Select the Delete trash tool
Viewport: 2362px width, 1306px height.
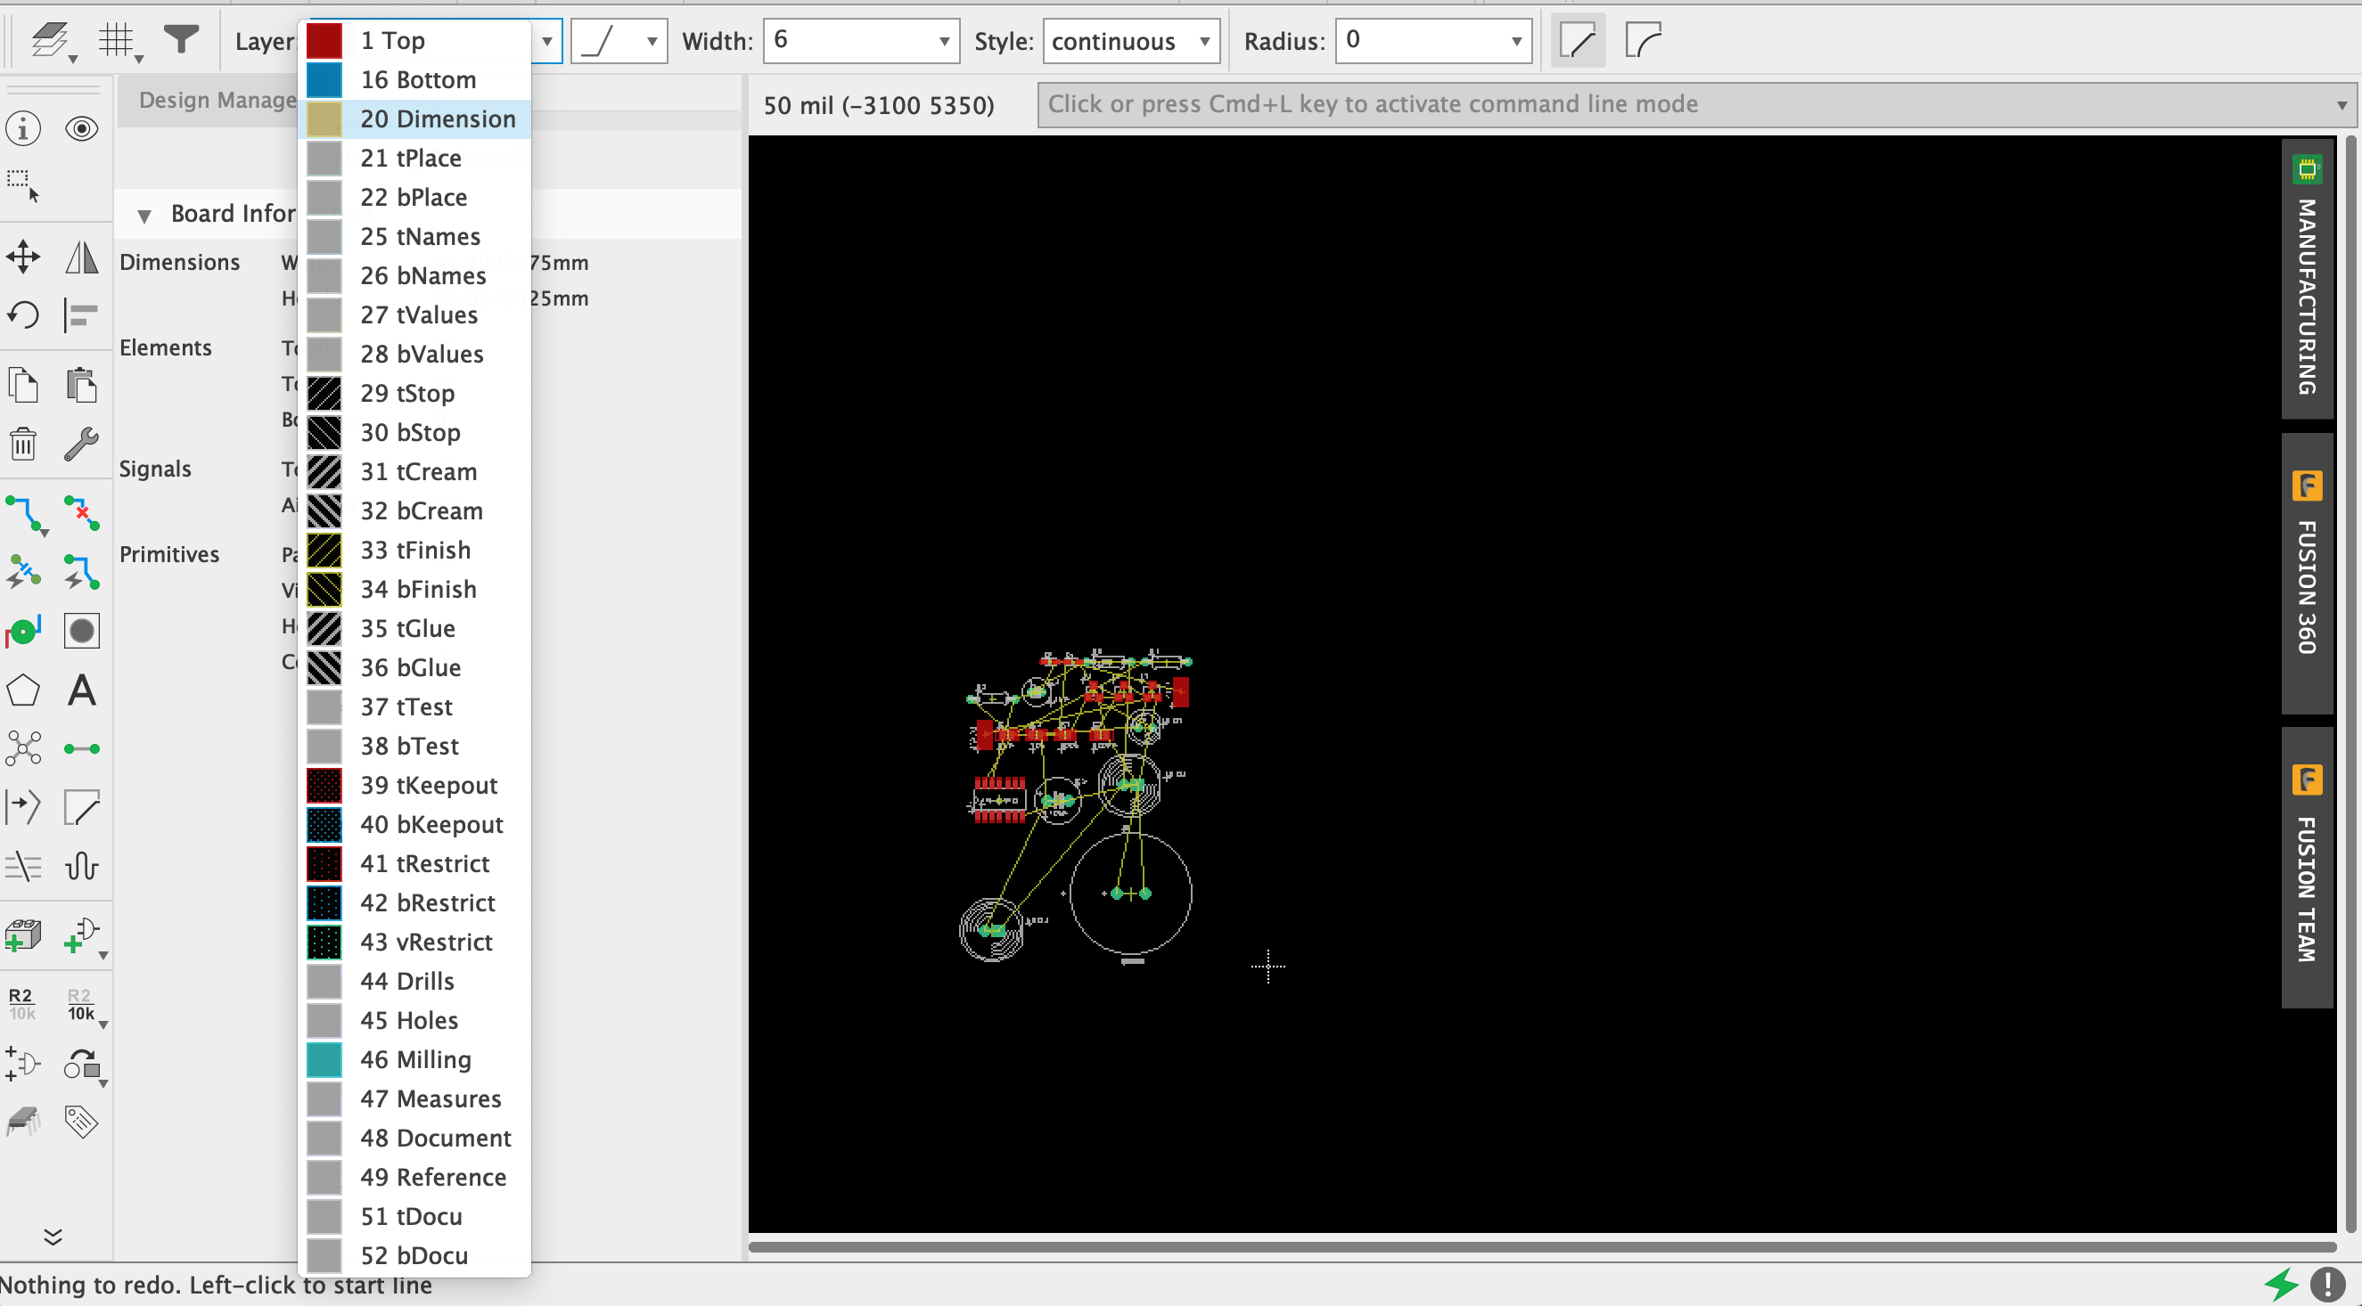click(x=23, y=444)
